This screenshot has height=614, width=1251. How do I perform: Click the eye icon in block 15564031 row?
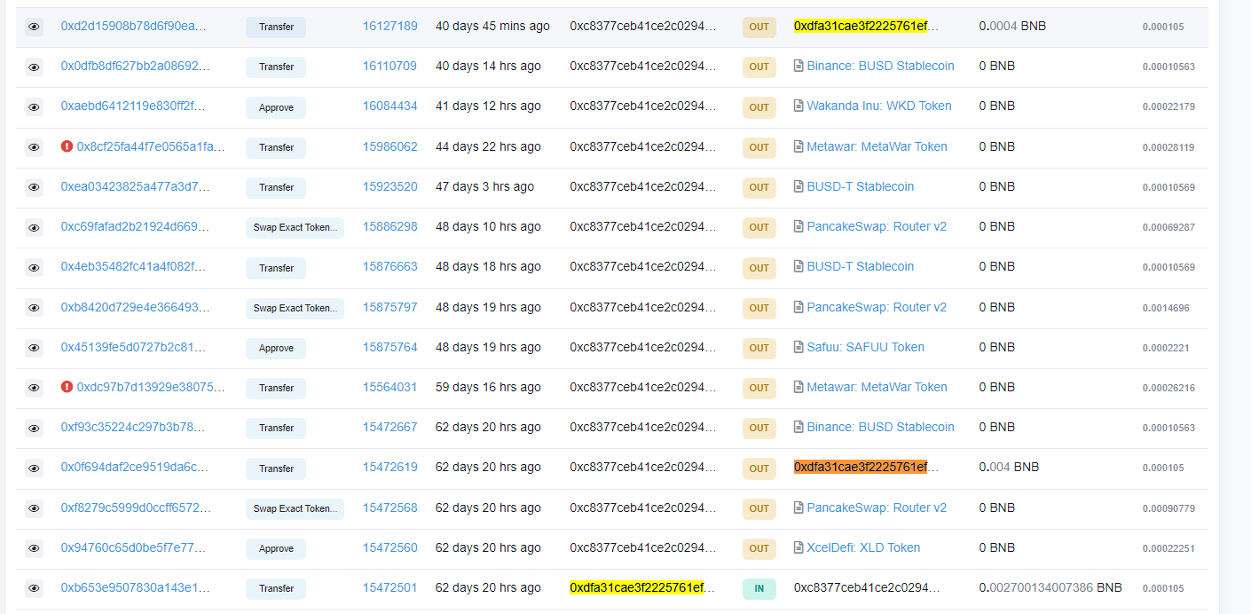34,388
